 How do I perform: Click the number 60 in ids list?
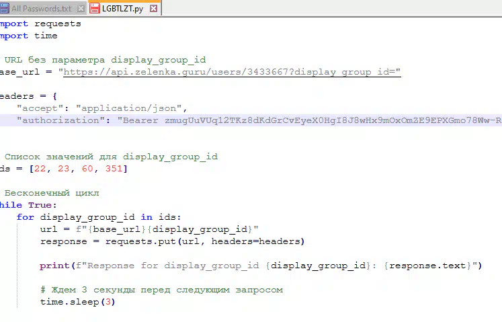coord(87,169)
